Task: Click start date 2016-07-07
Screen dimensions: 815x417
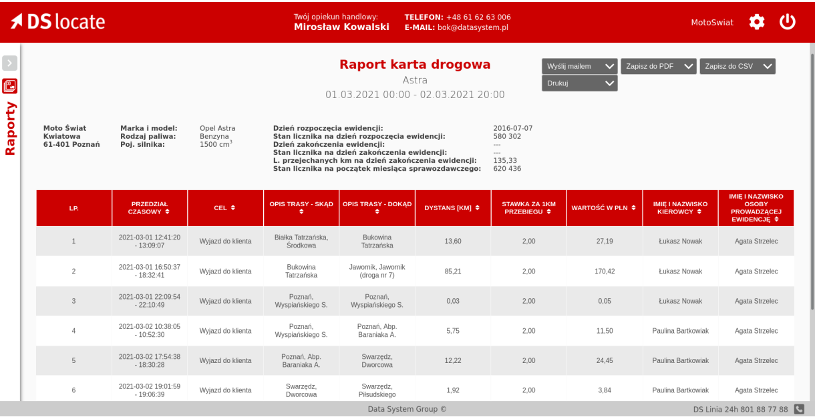Action: (512, 128)
